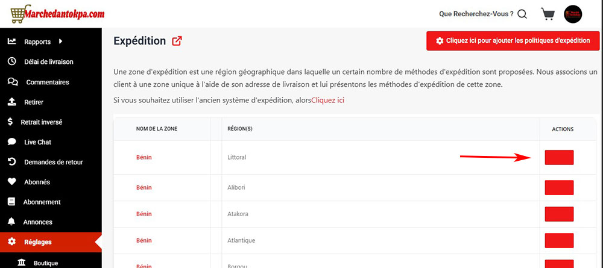Screen dimensions: 603x268
Task: Click the search magnifier icon
Action: [522, 14]
